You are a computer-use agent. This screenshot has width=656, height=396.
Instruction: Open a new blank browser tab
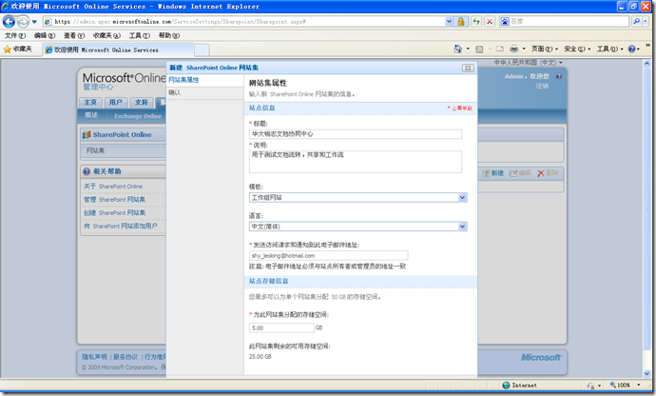pos(202,50)
